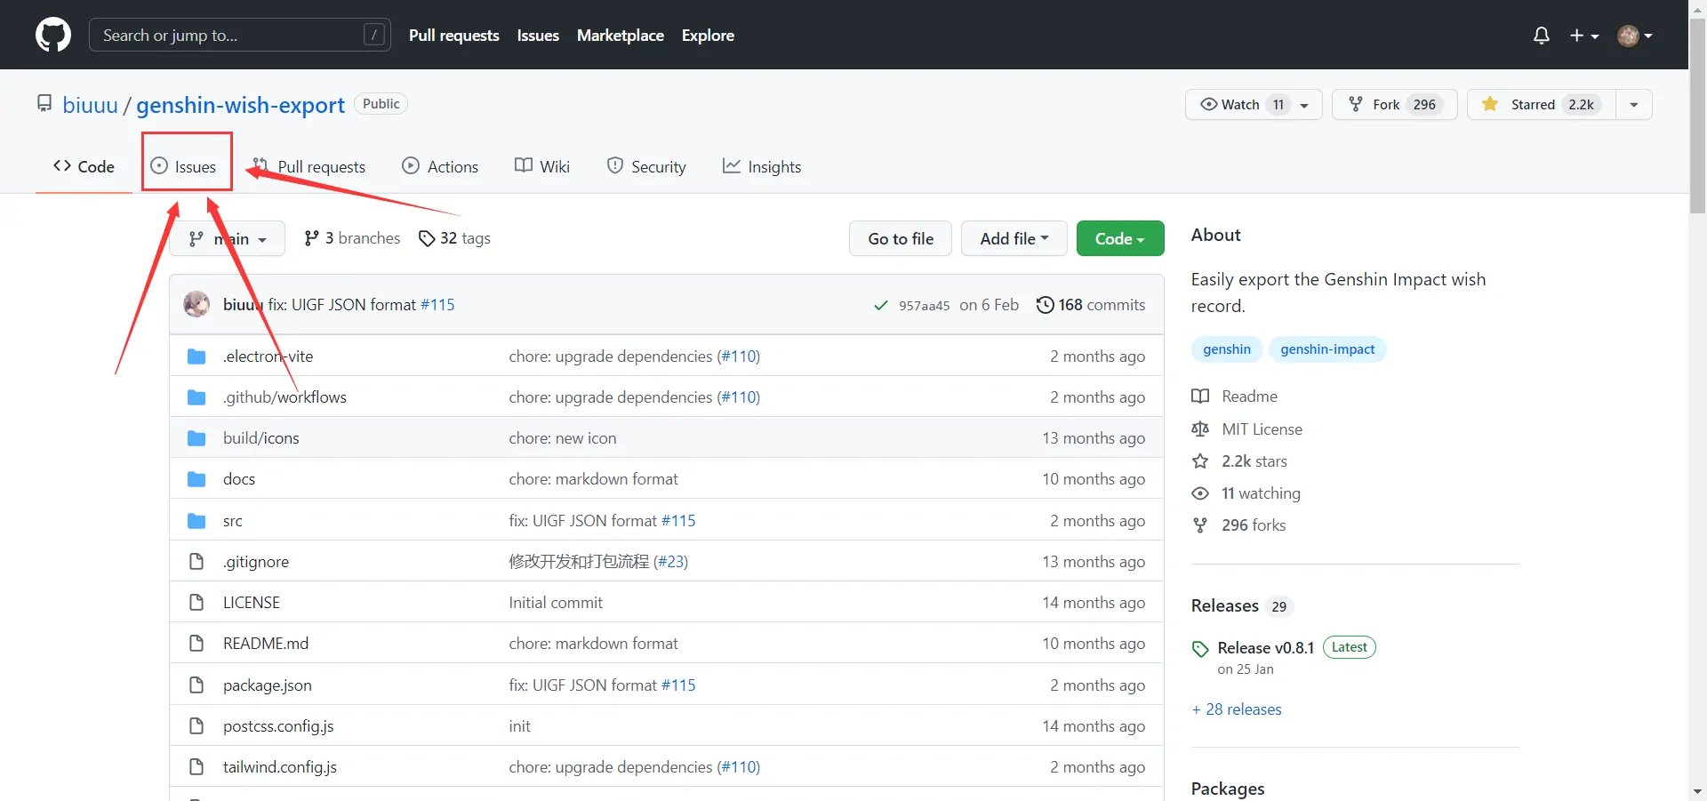
Task: Open package.json file
Action: point(268,685)
